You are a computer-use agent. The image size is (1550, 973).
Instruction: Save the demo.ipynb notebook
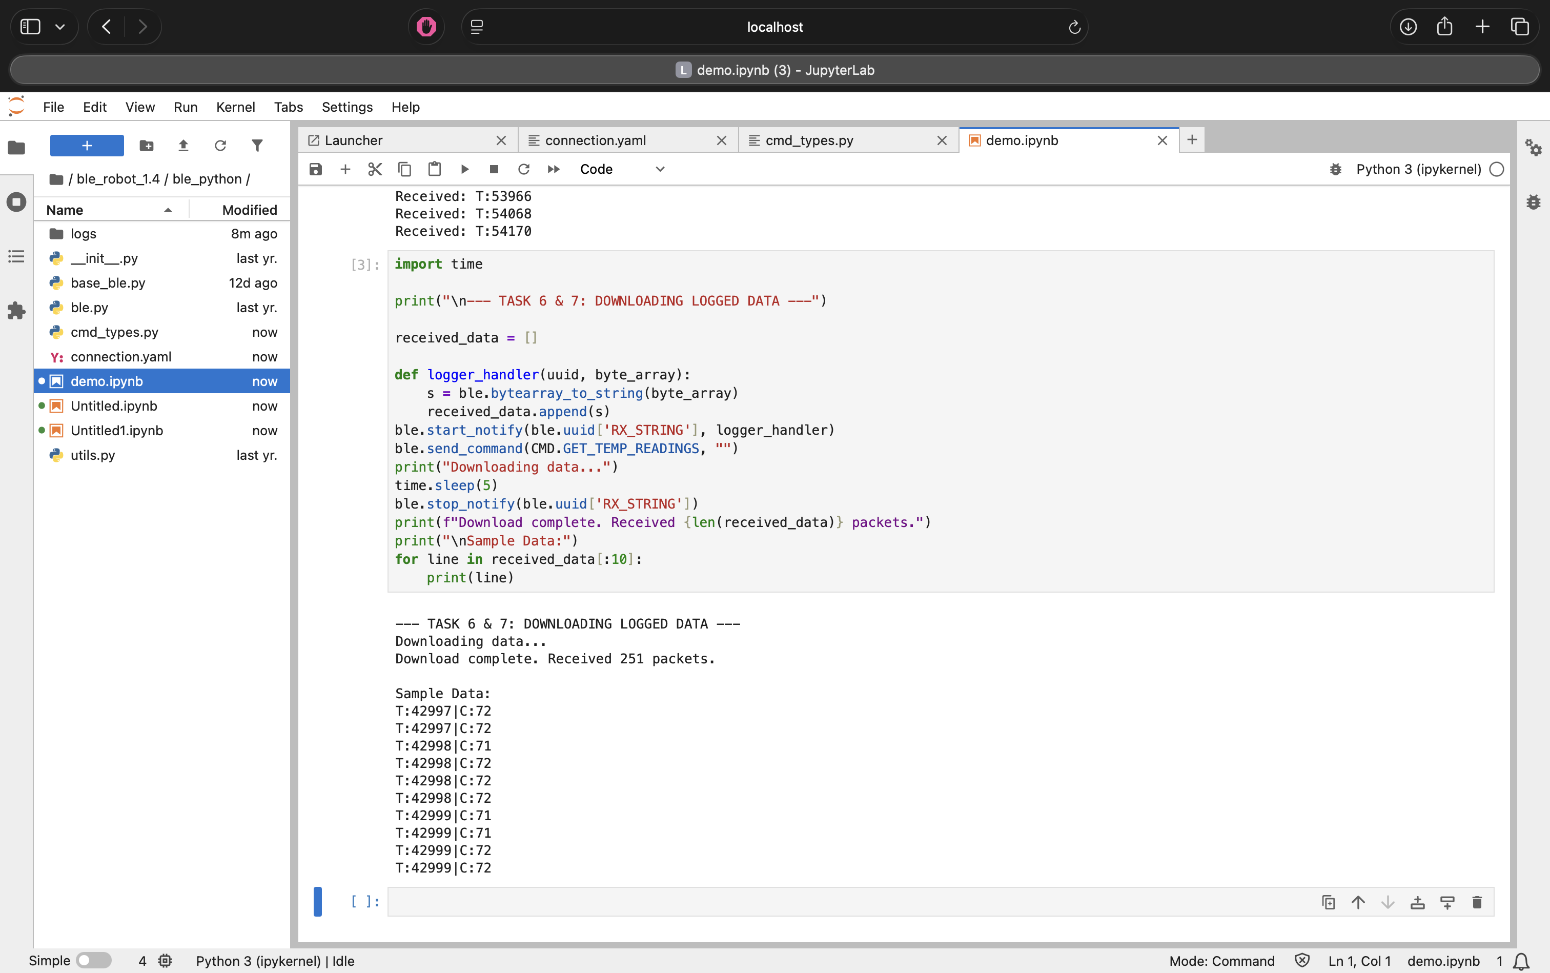[x=315, y=169]
